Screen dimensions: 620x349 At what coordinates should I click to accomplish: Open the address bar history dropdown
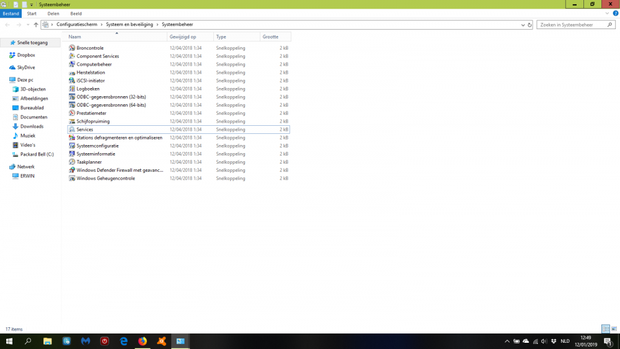click(x=523, y=25)
